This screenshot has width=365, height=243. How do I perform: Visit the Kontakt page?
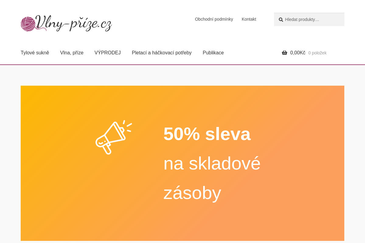pyautogui.click(x=249, y=19)
